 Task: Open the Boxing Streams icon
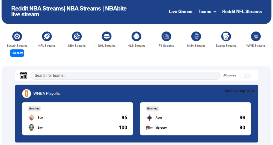[226, 36]
